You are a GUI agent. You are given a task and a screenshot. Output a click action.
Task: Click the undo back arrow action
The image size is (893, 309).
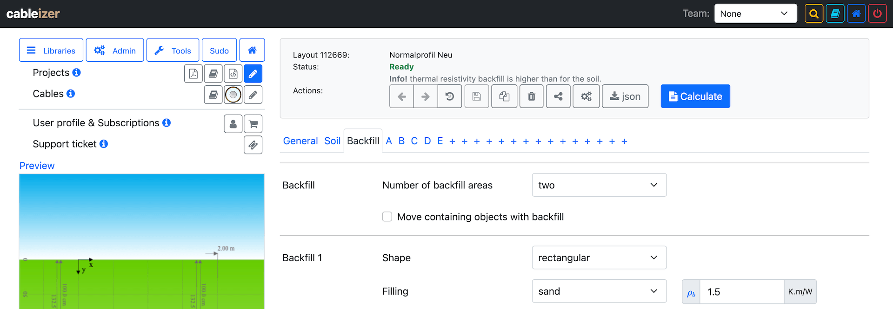click(402, 97)
